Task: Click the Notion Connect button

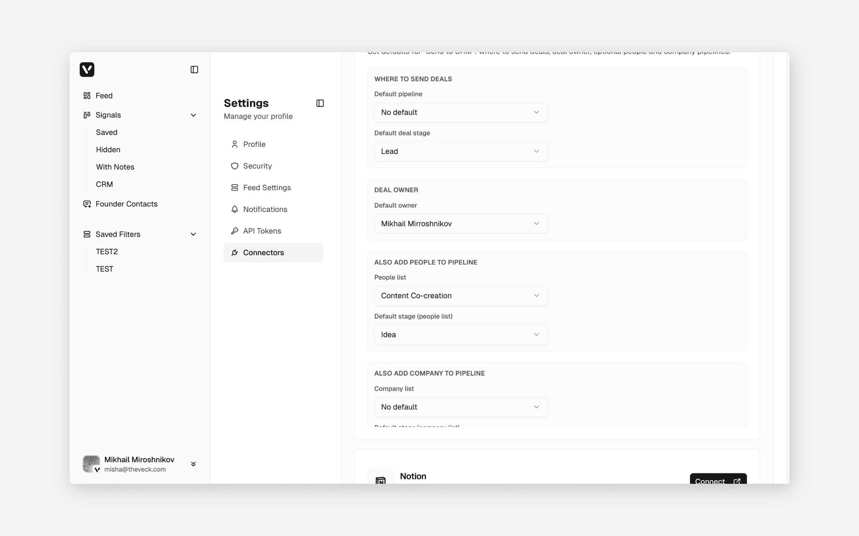Action: (717, 480)
